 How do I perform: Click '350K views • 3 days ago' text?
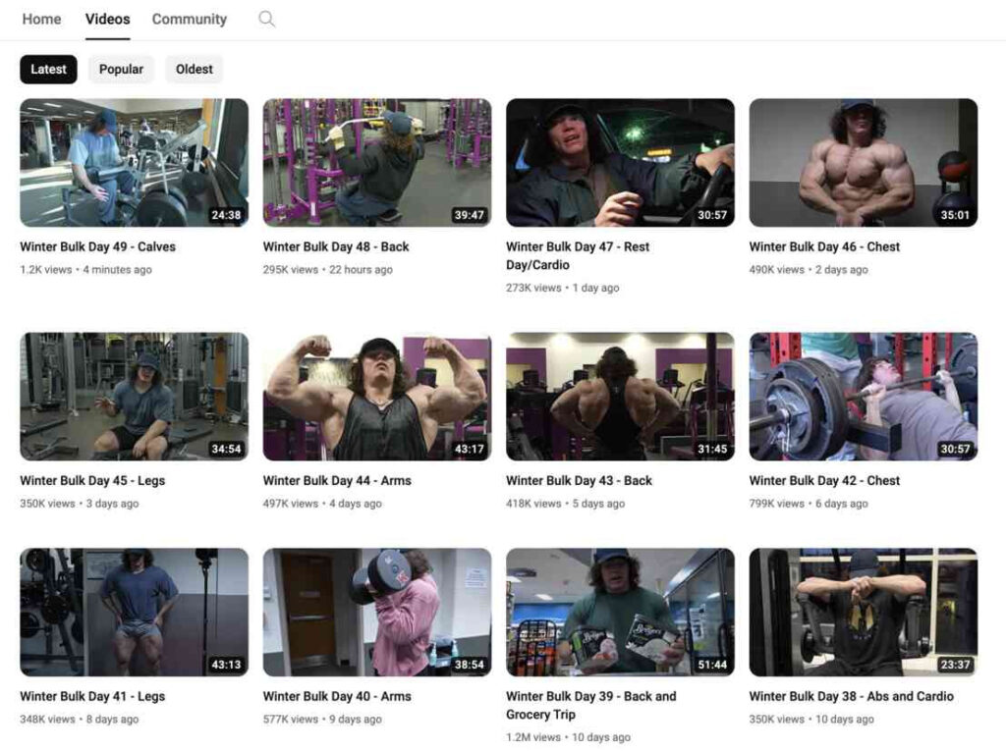pyautogui.click(x=79, y=504)
